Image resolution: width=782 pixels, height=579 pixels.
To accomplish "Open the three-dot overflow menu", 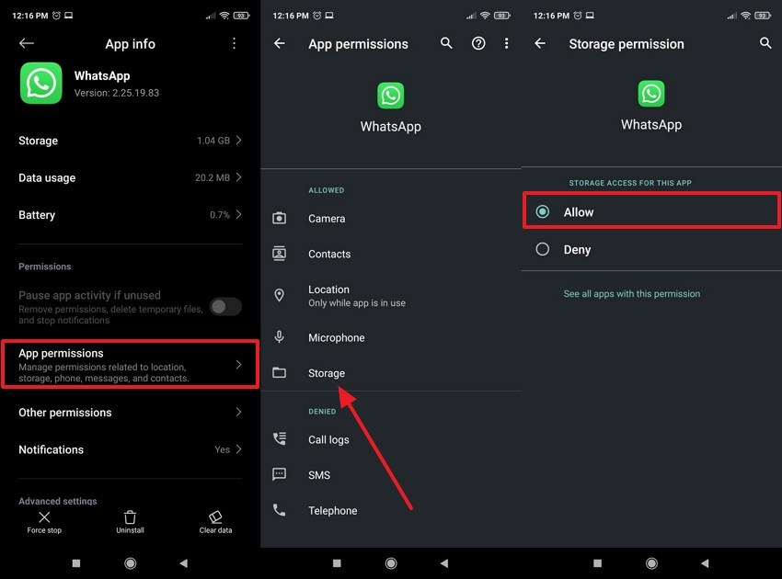I will [x=234, y=43].
